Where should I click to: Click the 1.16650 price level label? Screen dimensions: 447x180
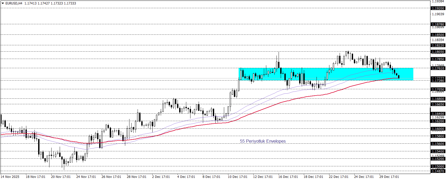(x=438, y=104)
